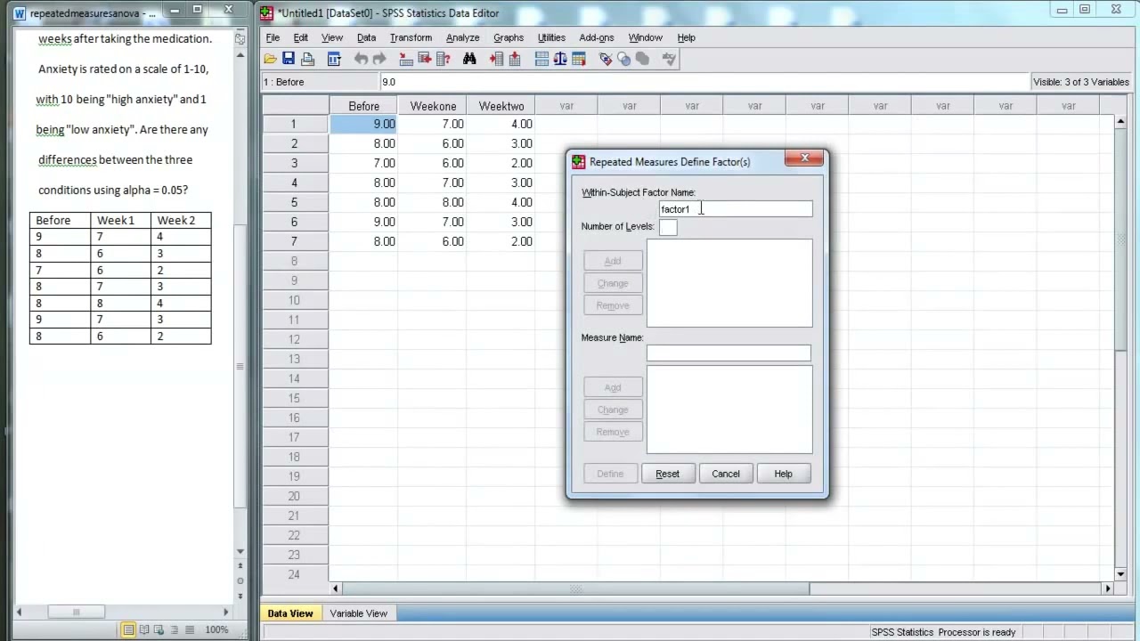Open the Help menu
Screen dimensions: 1140x641
[x=686, y=37]
